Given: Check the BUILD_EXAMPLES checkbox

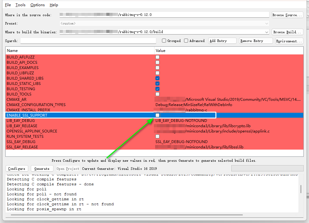Looking at the screenshot, I should pos(158,68).
